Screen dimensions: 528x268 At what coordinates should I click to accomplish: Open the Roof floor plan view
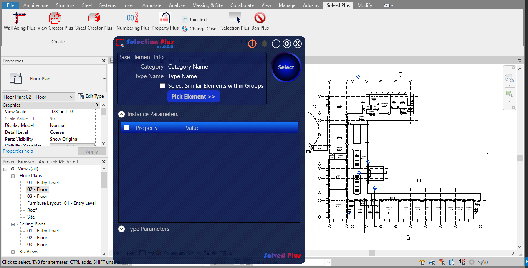pyautogui.click(x=32, y=210)
